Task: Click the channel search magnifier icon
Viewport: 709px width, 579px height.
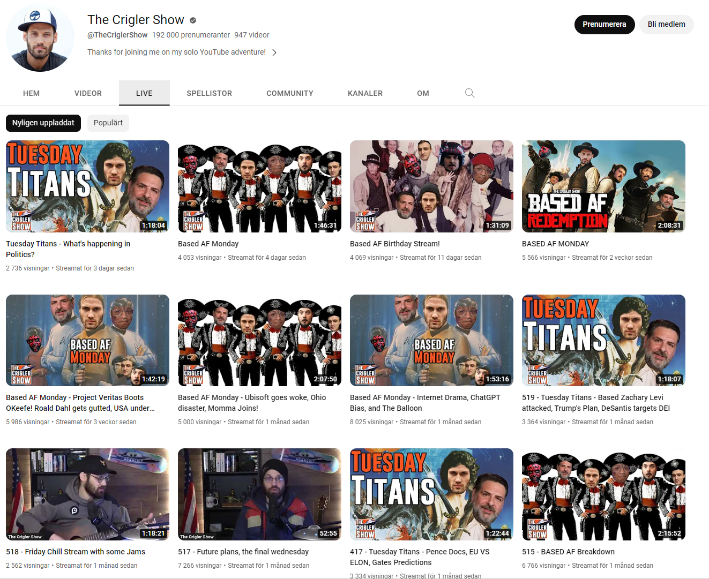Action: [x=469, y=93]
